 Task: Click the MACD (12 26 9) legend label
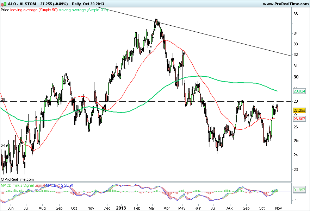pyautogui.click(x=60, y=185)
